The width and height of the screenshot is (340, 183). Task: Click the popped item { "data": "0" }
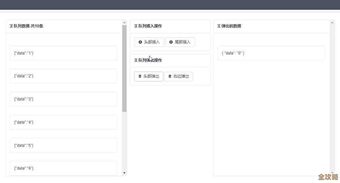(271, 53)
